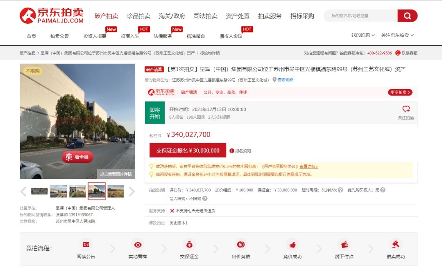
Task: Click the help icon next to 延时周期
Action: [341, 189]
